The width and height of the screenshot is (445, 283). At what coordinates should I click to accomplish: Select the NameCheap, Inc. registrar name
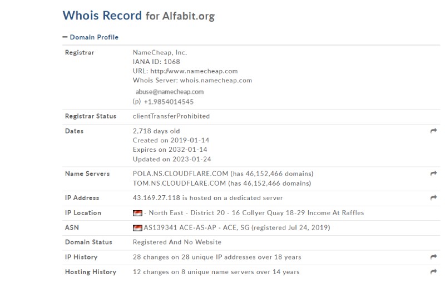[160, 52]
